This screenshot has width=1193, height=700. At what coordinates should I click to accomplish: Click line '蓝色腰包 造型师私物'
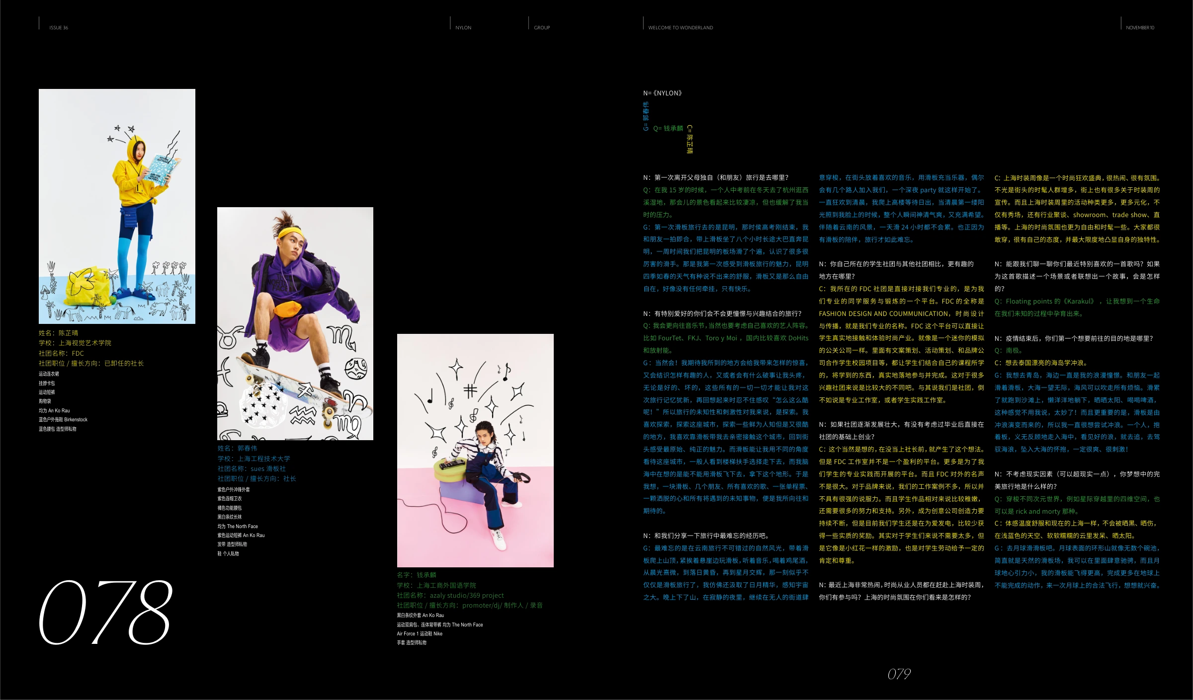58,429
